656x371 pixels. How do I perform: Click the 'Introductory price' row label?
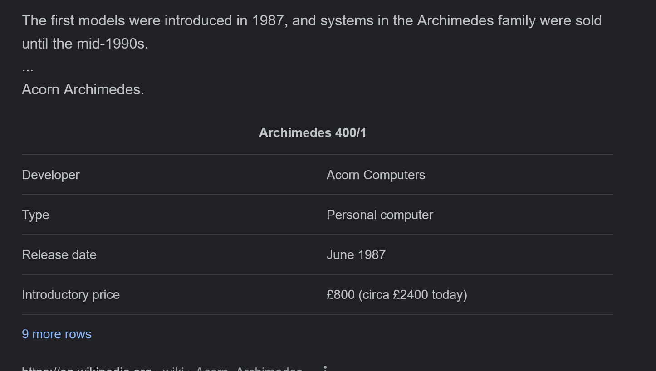71,295
